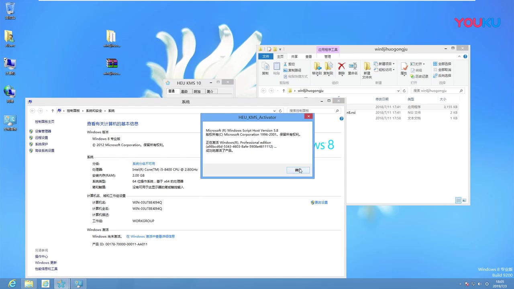Click the 大小 column header
Image resolution: width=514 pixels, height=289 pixels.
[x=443, y=99]
